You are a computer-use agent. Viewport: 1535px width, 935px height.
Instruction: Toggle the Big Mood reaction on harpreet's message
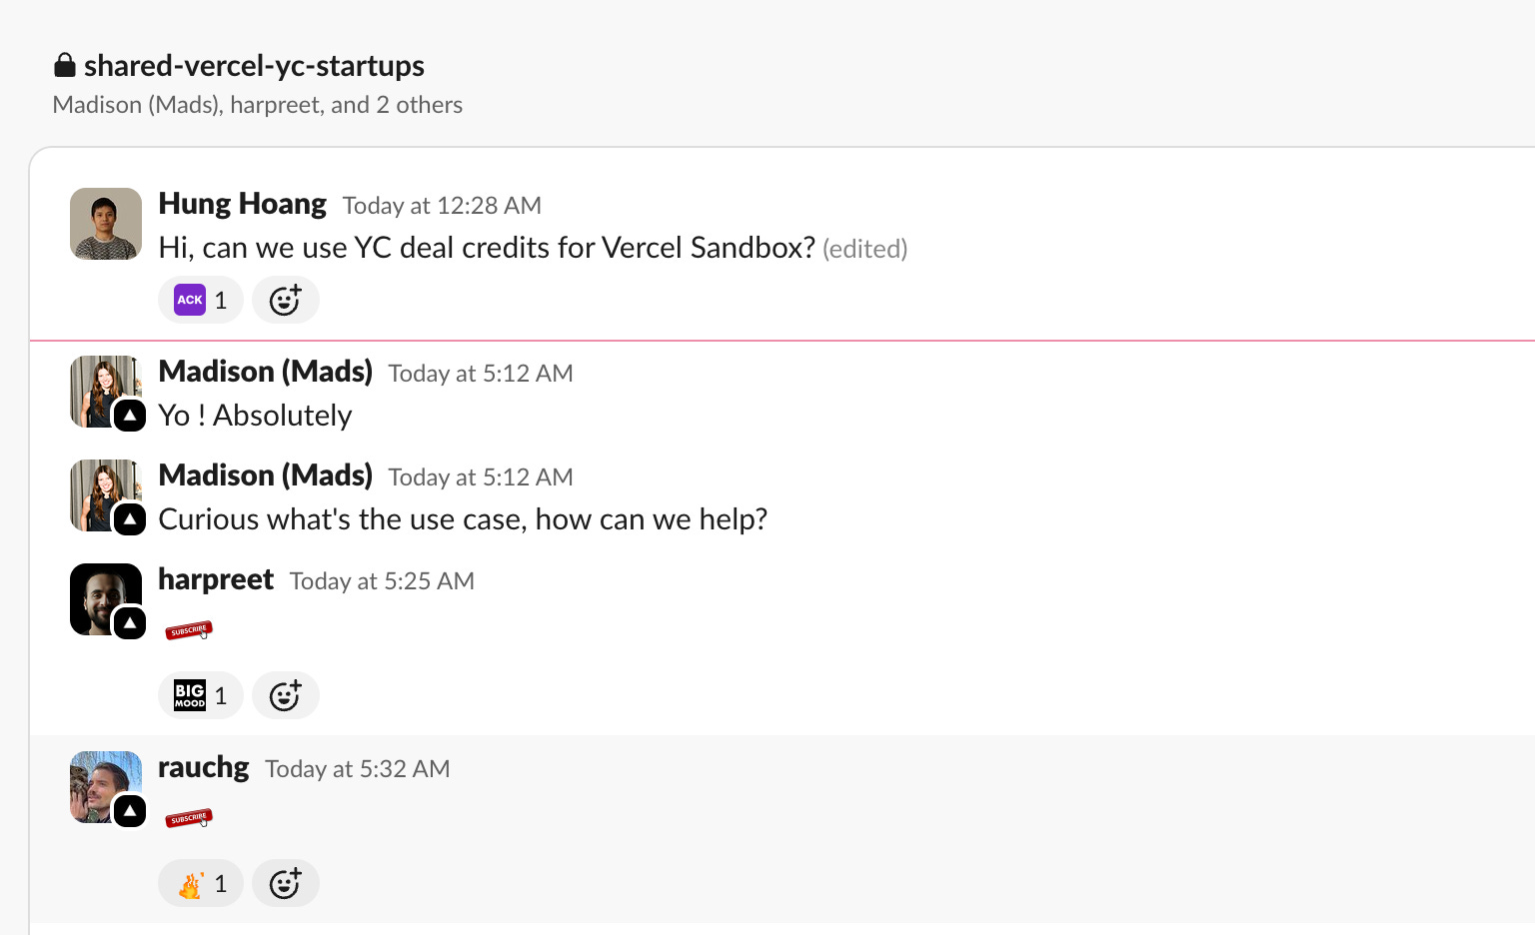pyautogui.click(x=201, y=695)
